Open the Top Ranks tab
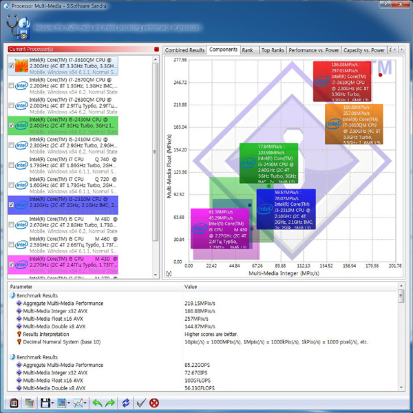 (273, 50)
